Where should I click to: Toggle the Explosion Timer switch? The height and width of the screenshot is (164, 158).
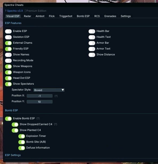pyautogui.click(x=22, y=136)
